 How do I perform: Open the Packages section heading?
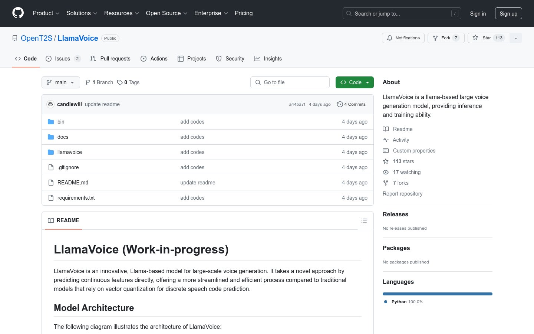click(396, 248)
